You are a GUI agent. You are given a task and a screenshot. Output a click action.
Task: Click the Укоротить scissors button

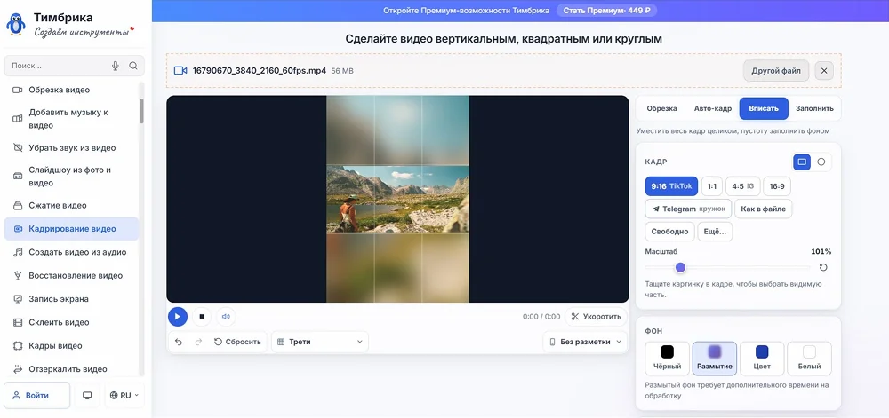[x=596, y=317]
